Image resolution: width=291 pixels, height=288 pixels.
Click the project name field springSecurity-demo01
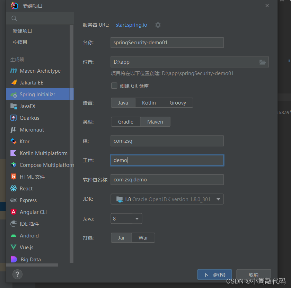(167, 43)
